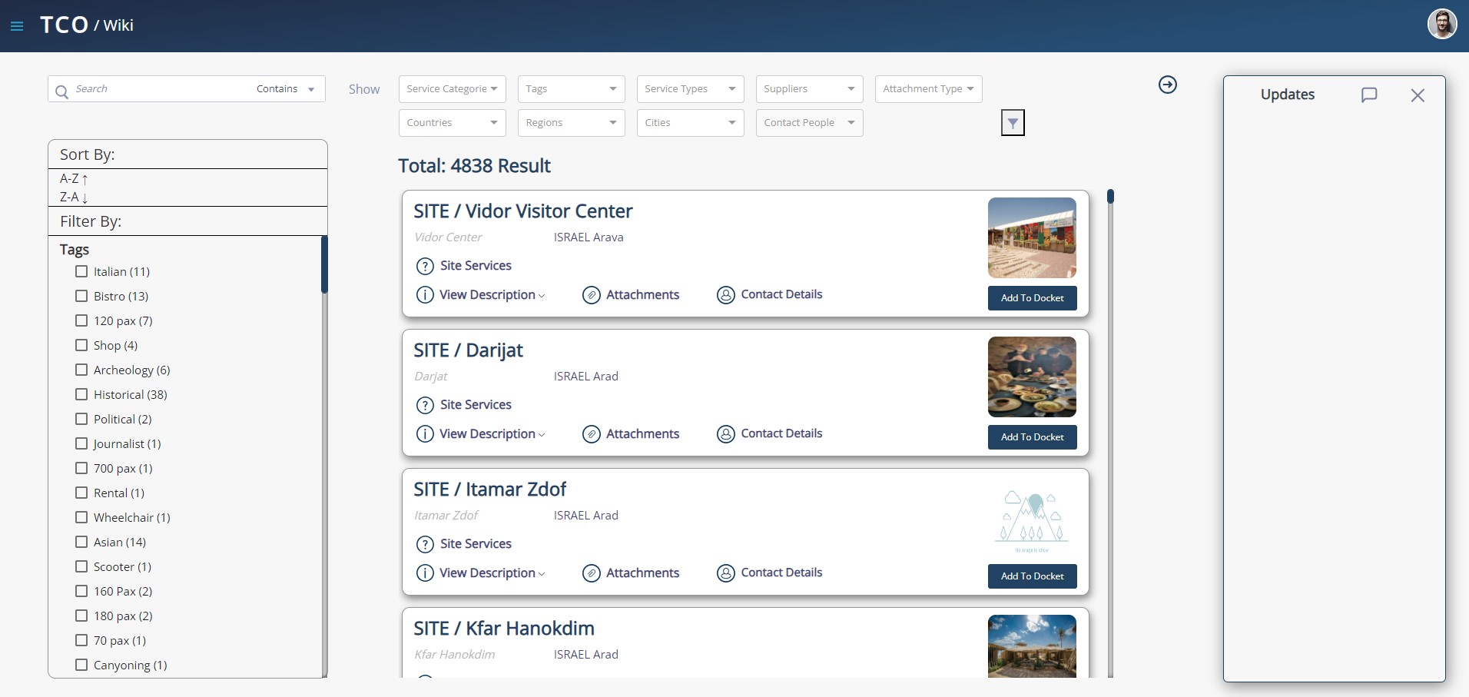Screen dimensions: 1469x697
Task: Open the SITE / Itamar Zdof title
Action: point(490,490)
